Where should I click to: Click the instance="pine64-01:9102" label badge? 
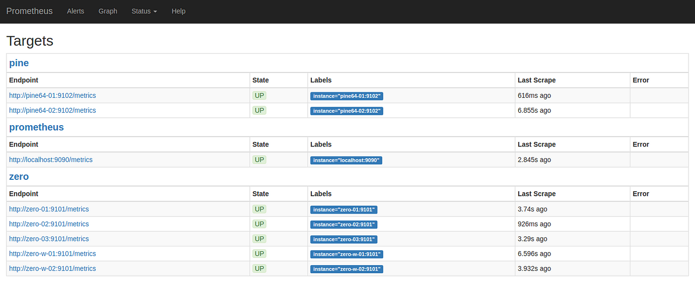347,96
